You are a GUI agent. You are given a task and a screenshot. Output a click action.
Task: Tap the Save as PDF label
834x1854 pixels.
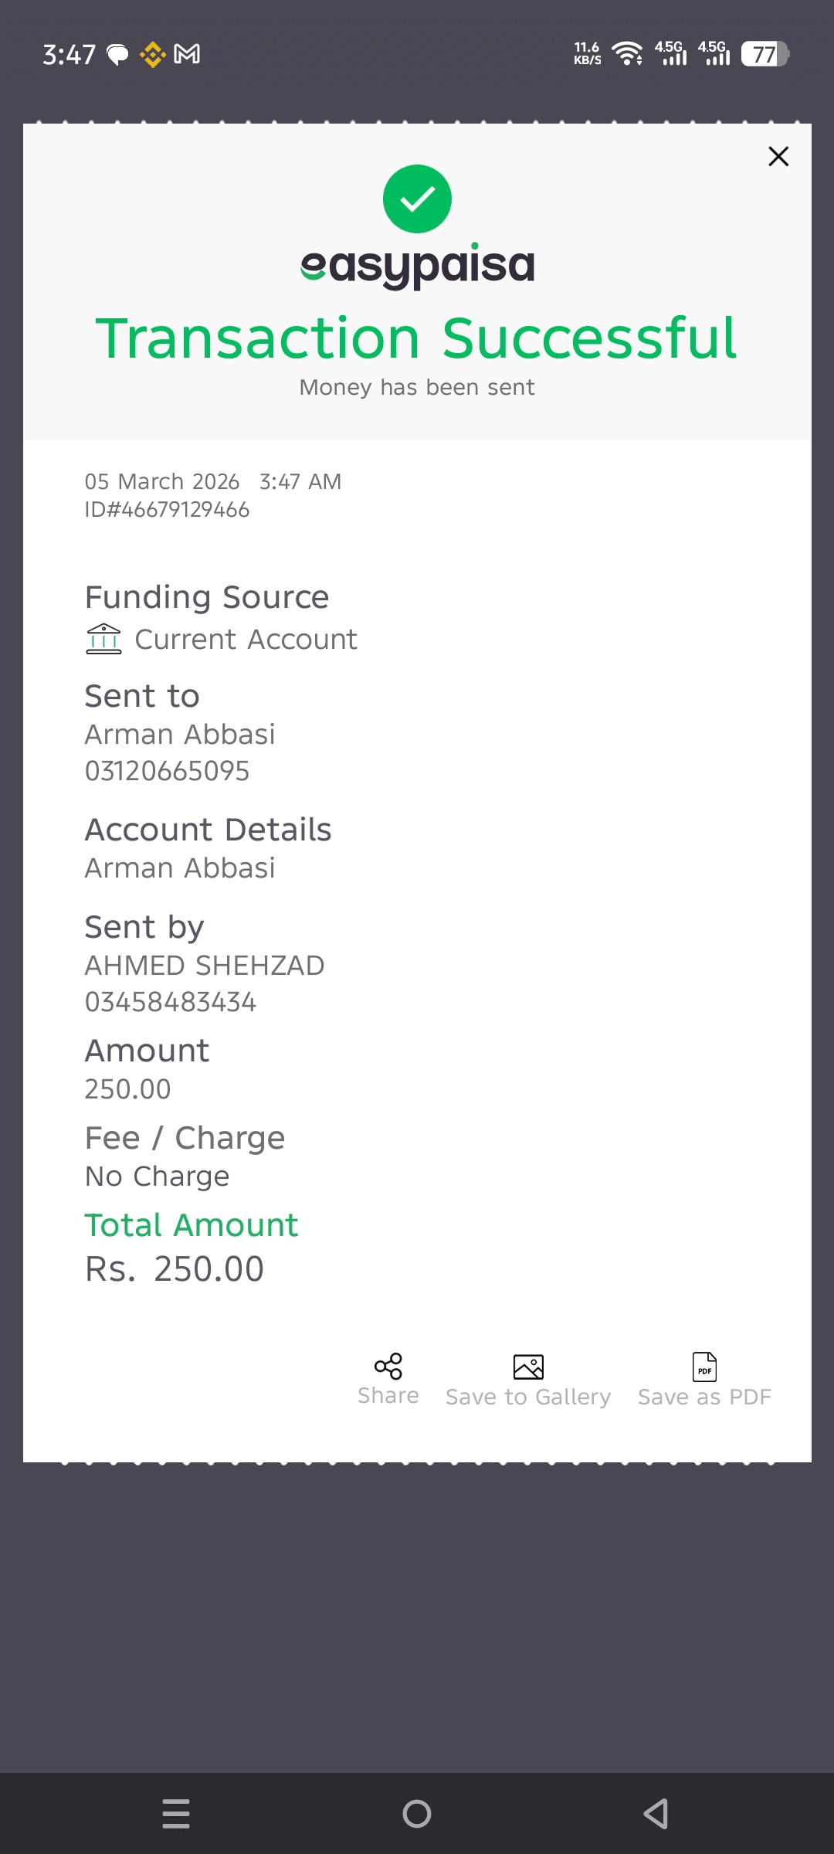pos(704,1397)
